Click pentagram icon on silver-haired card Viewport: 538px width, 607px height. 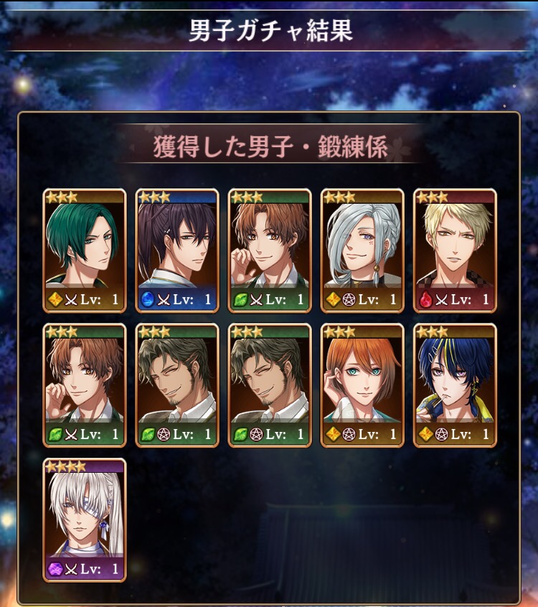tap(349, 300)
